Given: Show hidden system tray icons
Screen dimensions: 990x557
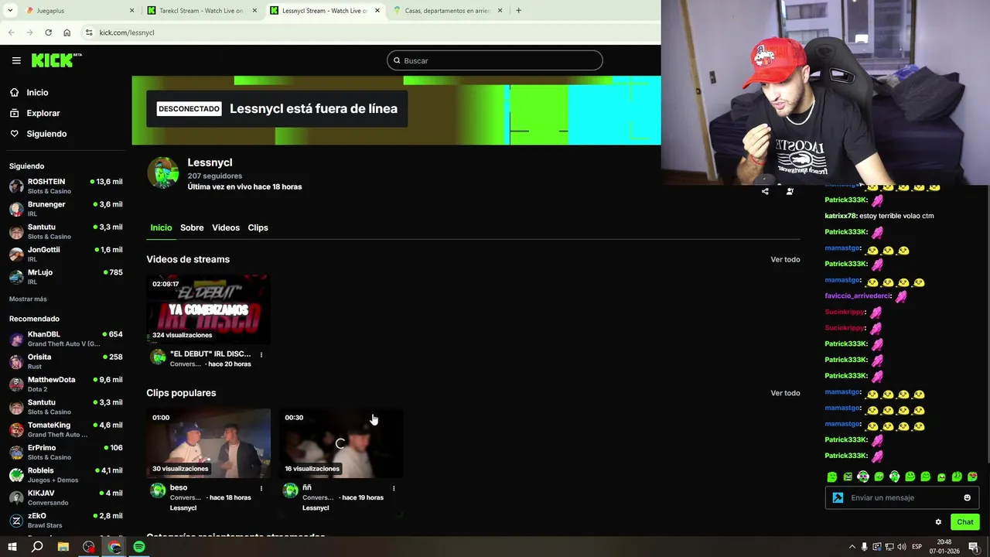Looking at the screenshot, I should [852, 547].
